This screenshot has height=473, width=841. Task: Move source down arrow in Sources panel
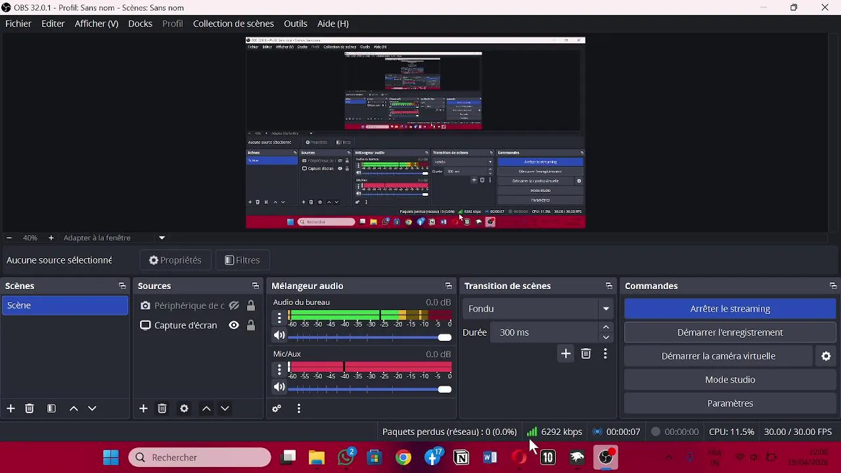[x=225, y=409]
